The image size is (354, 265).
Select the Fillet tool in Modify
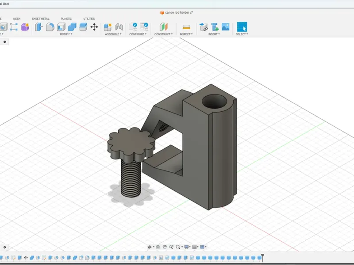pyautogui.click(x=50, y=27)
